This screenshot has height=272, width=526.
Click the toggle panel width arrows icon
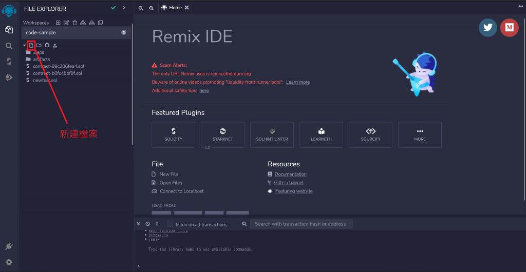521,6
